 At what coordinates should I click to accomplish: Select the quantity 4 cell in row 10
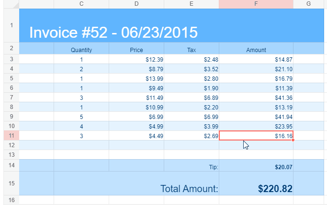(x=81, y=126)
